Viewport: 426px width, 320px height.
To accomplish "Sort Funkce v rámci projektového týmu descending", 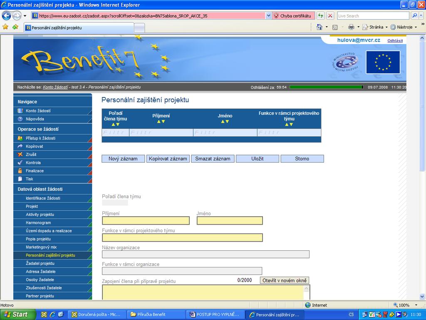I will 291,124.
